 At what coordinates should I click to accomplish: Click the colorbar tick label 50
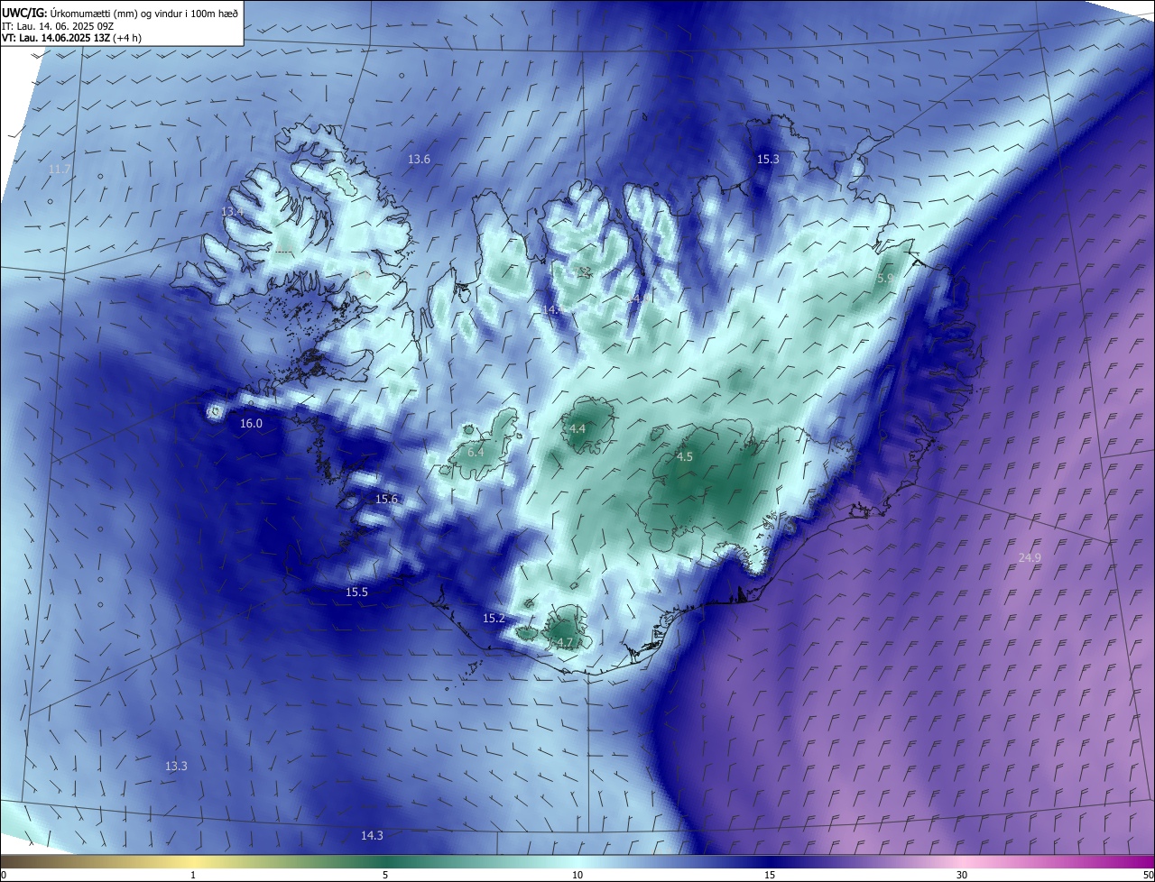point(1149,875)
